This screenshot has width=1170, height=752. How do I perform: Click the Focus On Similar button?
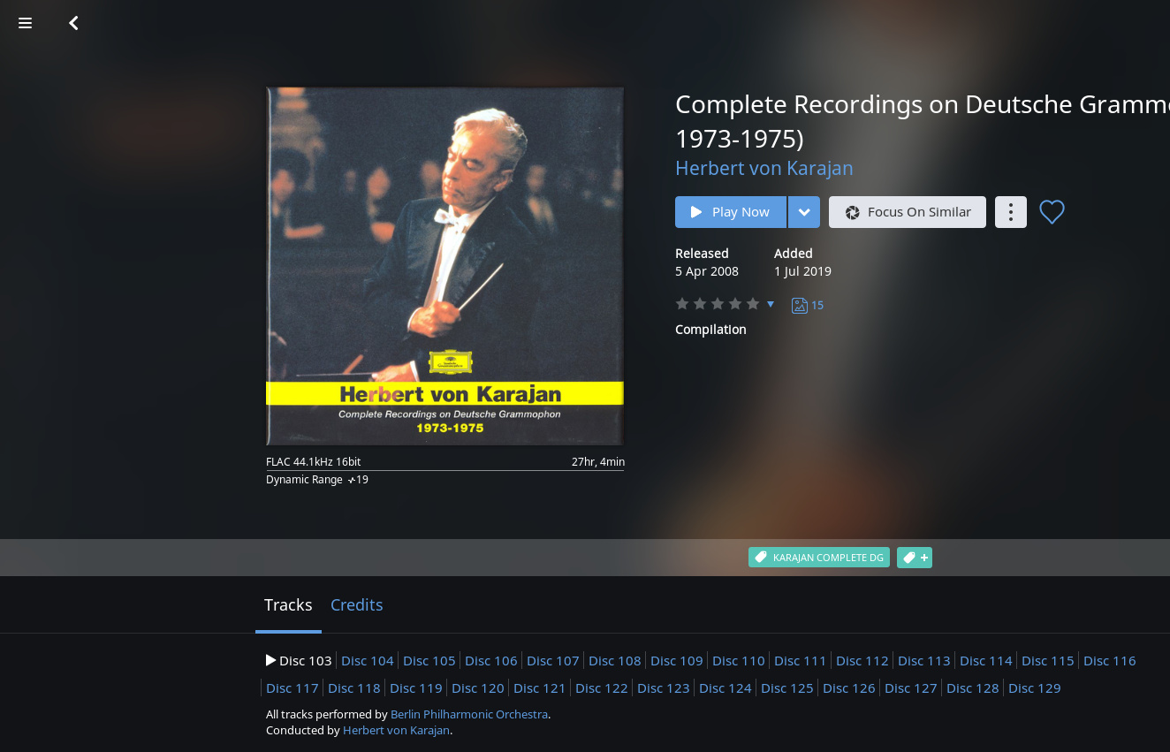(908, 212)
